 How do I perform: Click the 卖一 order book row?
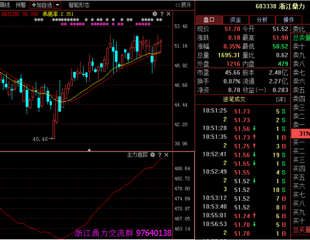[x=301, y=125]
